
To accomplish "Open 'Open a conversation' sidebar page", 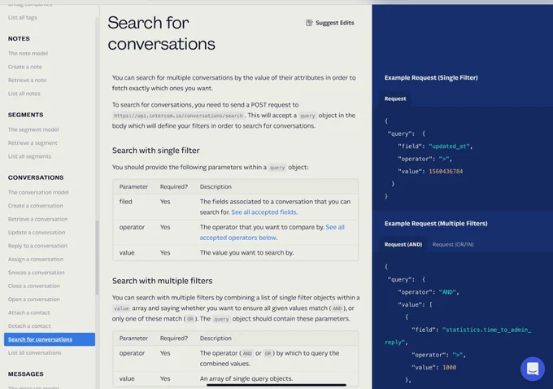I will coord(34,299).
